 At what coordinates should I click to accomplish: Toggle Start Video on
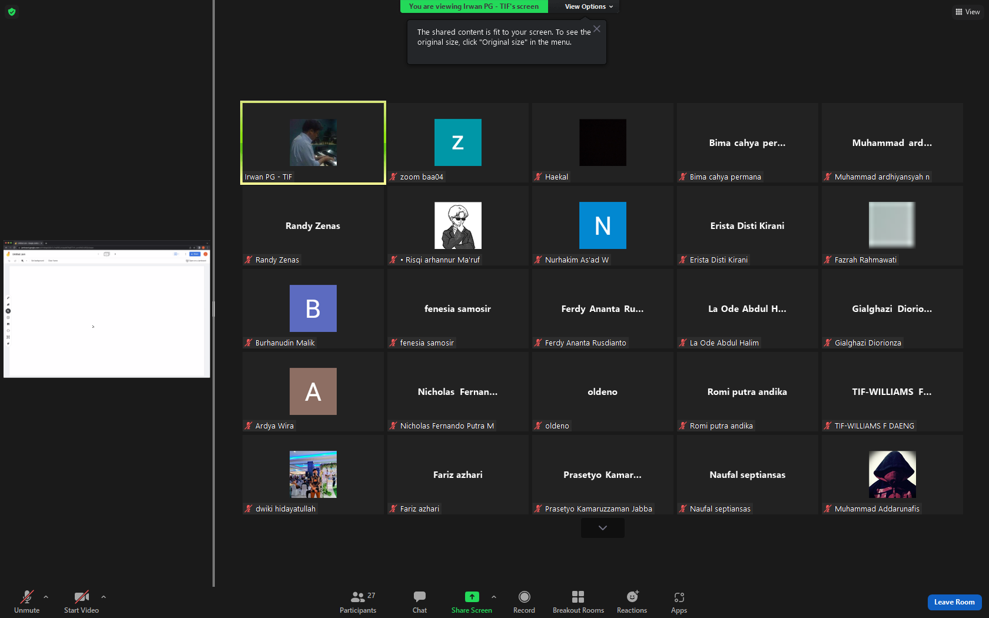point(81,602)
